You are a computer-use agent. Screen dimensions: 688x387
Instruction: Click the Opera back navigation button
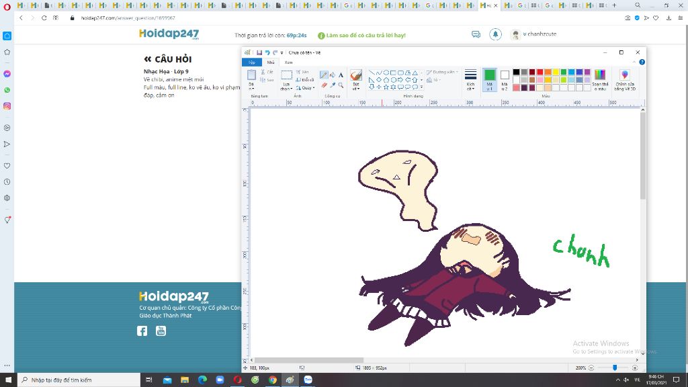pyautogui.click(x=21, y=18)
